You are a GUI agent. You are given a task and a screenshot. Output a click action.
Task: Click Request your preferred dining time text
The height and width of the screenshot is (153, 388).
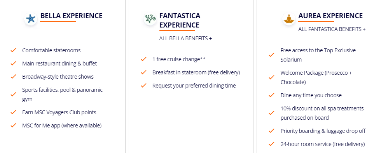(194, 86)
